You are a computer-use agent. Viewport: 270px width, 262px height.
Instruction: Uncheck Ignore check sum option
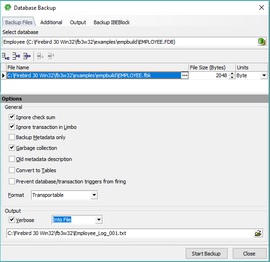[x=12, y=117]
